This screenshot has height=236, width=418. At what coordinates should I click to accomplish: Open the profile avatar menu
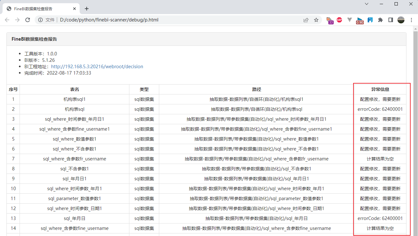pos(401,20)
